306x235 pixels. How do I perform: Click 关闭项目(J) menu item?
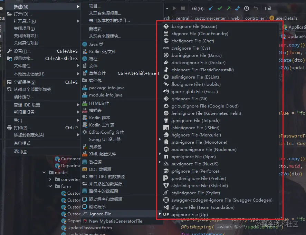(43, 28)
